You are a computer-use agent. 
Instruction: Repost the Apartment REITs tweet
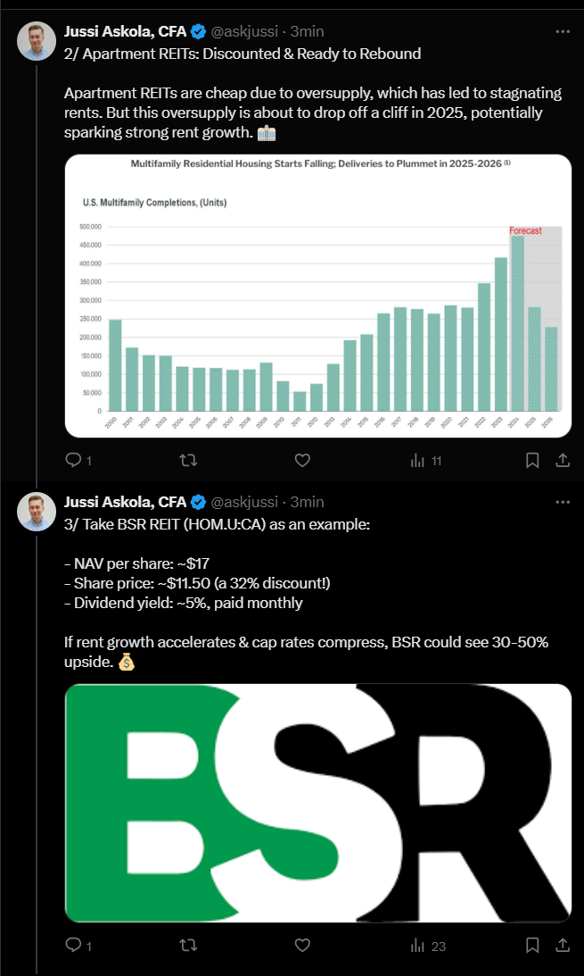(188, 460)
